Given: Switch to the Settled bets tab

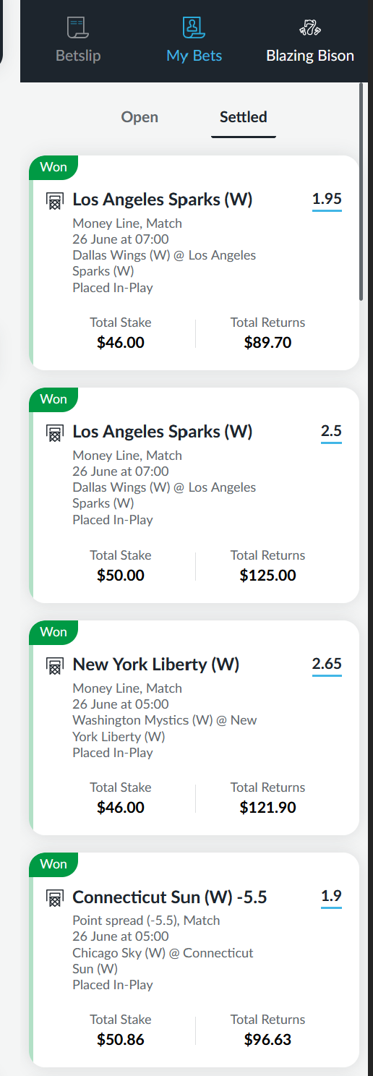Looking at the screenshot, I should tap(244, 117).
